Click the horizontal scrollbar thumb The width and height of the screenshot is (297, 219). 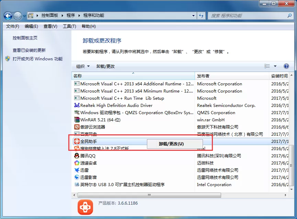click(x=149, y=195)
